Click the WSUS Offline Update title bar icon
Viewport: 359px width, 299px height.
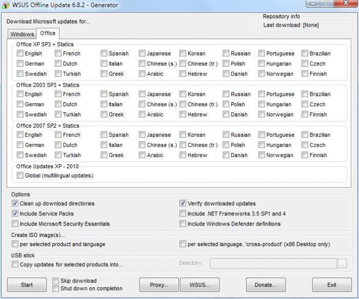(x=6, y=5)
